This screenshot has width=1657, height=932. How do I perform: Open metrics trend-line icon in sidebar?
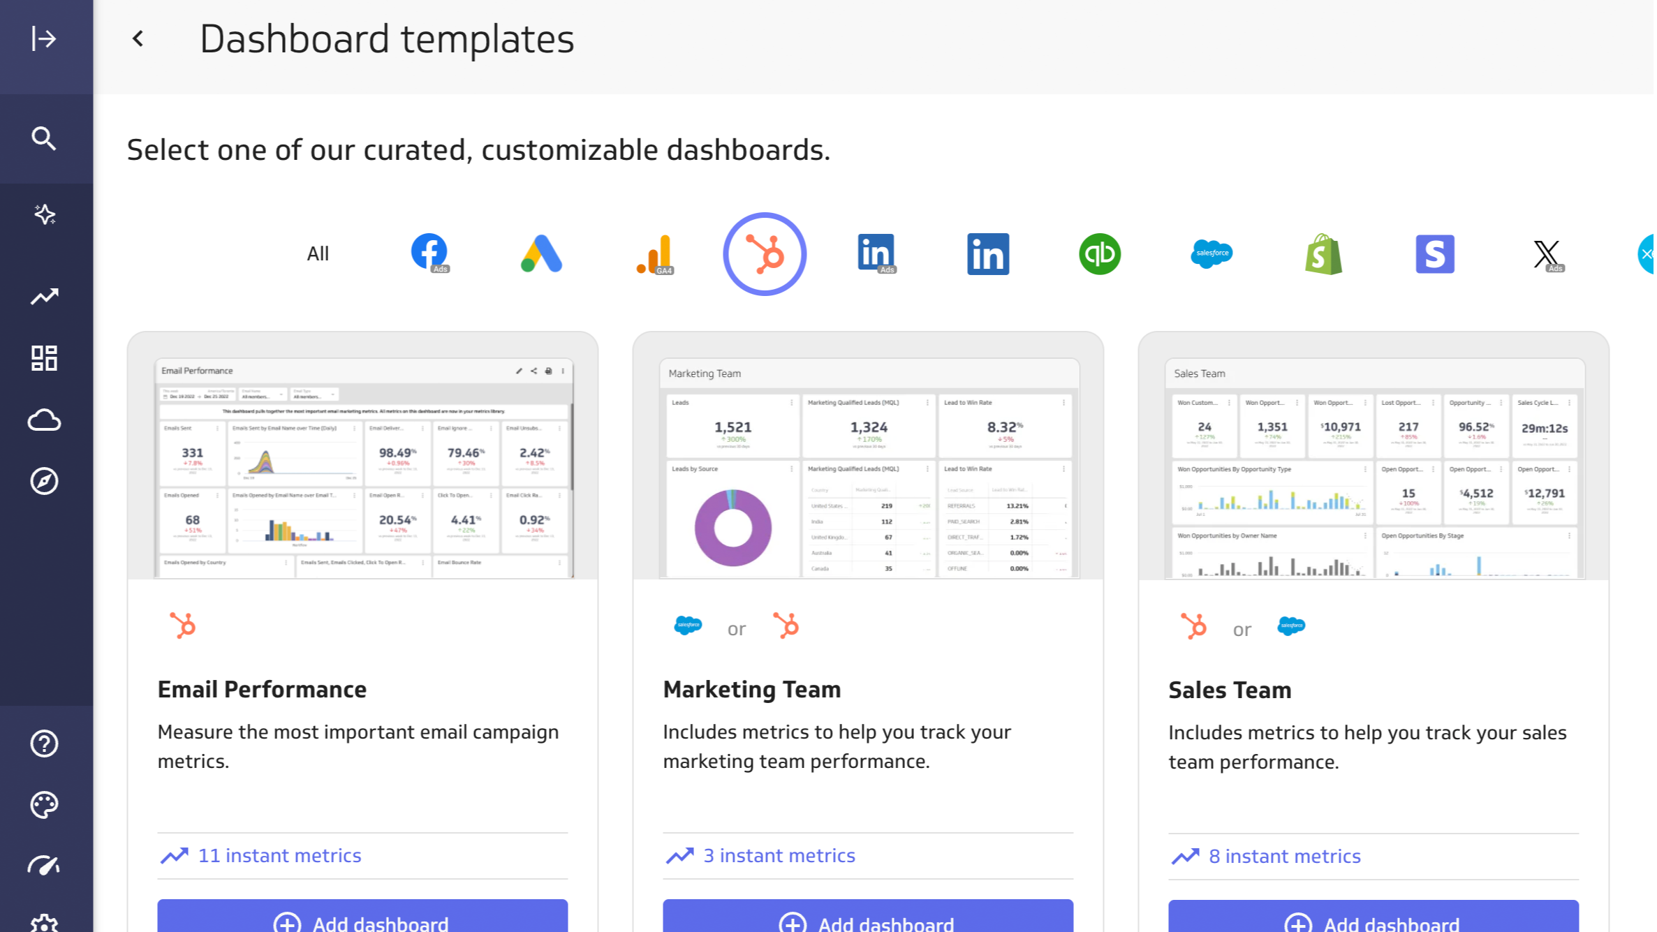(44, 297)
